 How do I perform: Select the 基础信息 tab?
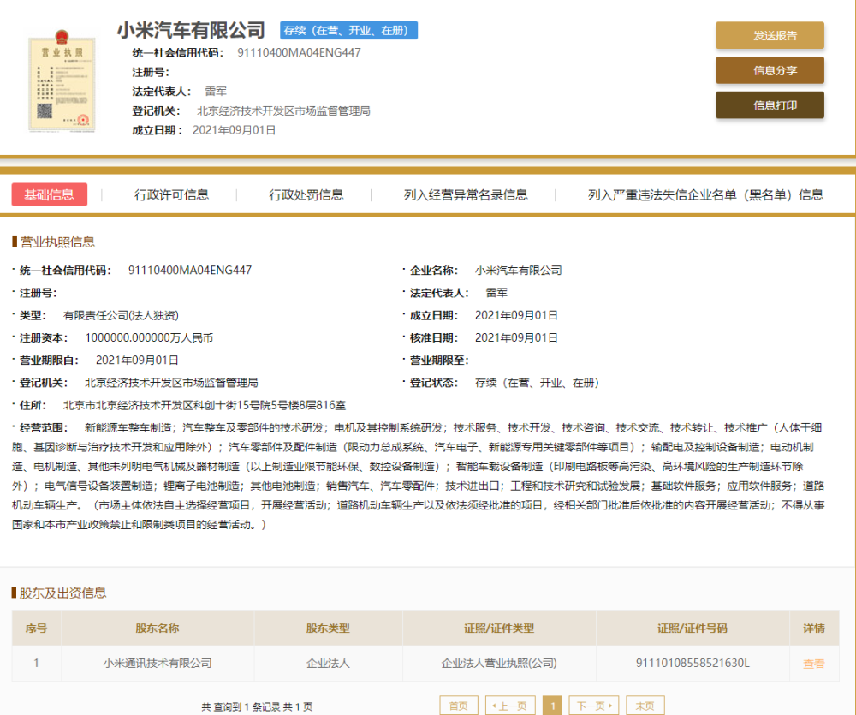pyautogui.click(x=49, y=194)
